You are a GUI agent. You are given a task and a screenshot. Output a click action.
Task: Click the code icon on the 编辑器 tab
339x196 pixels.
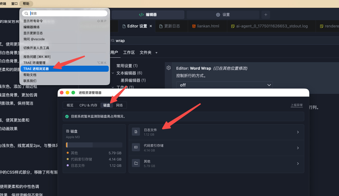click(141, 15)
